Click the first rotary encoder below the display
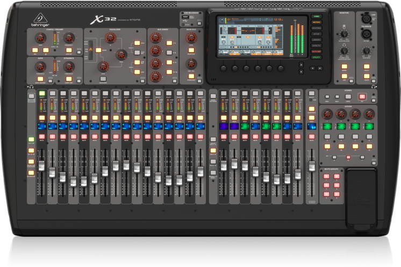 [x=224, y=68]
